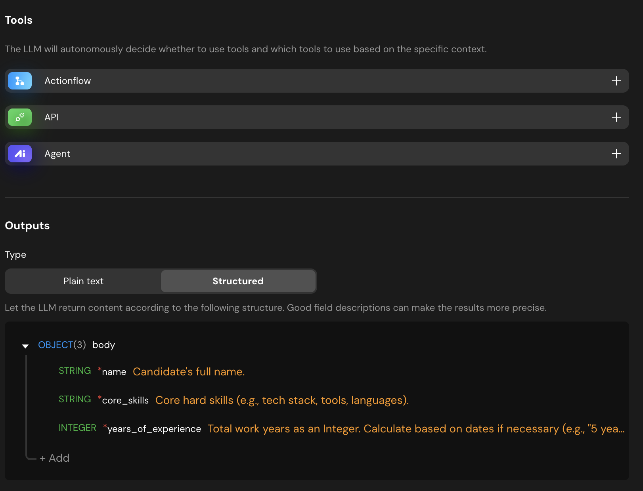This screenshot has height=491, width=643.
Task: Click the purple Agent AI icon
Action: click(20, 154)
